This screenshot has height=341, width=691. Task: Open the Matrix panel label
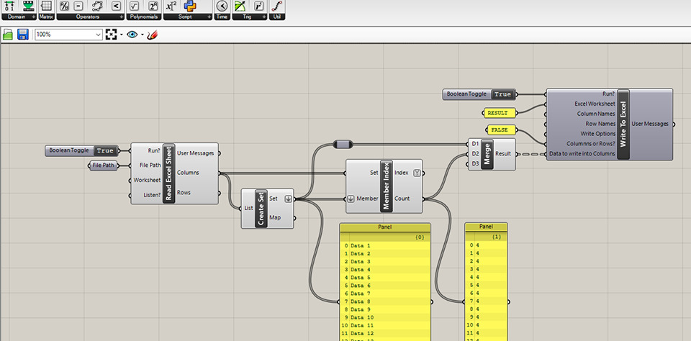click(46, 17)
